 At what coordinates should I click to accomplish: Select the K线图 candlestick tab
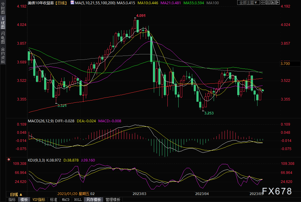pyautogui.click(x=3, y=23)
